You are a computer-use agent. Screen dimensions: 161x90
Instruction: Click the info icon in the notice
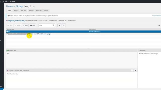pos(8,16)
